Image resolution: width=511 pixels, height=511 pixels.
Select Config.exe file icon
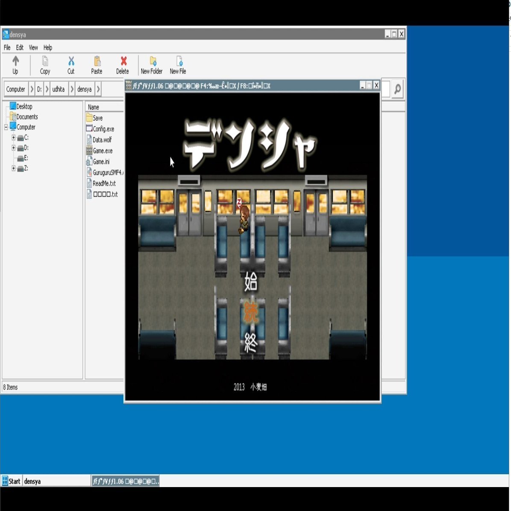coord(89,129)
